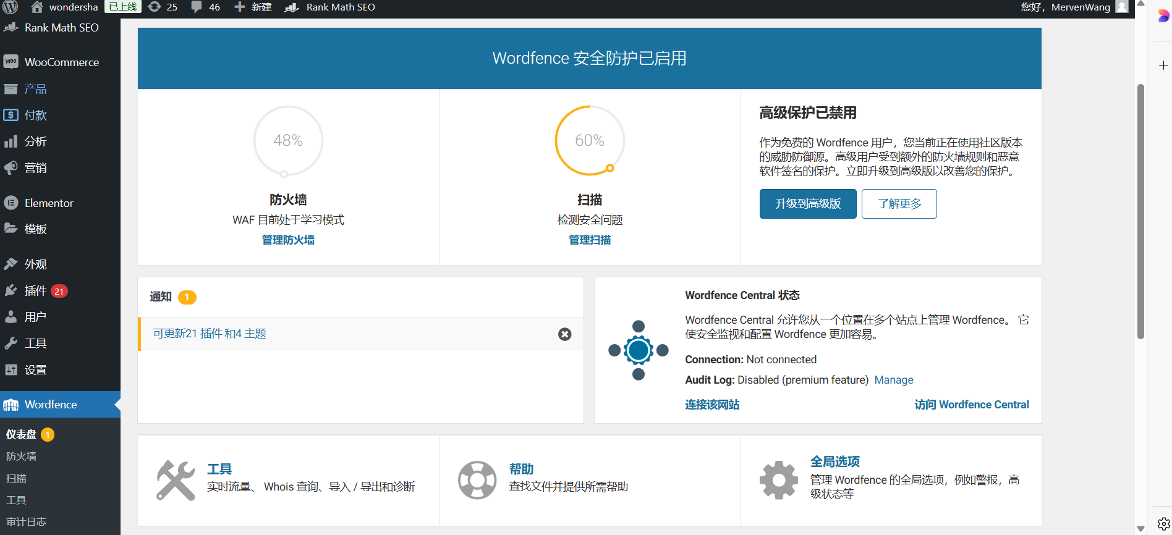
Task: Click the 全局选项 gear icon
Action: [x=779, y=480]
